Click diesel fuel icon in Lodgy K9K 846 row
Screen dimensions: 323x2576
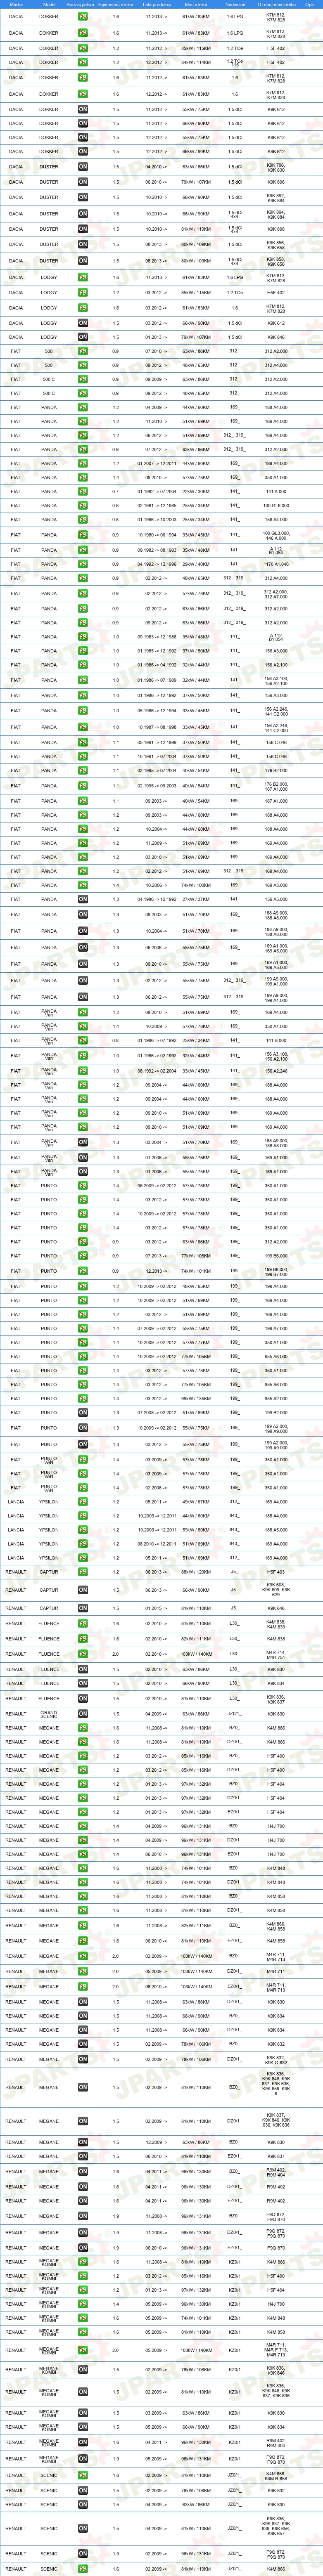tap(83, 337)
